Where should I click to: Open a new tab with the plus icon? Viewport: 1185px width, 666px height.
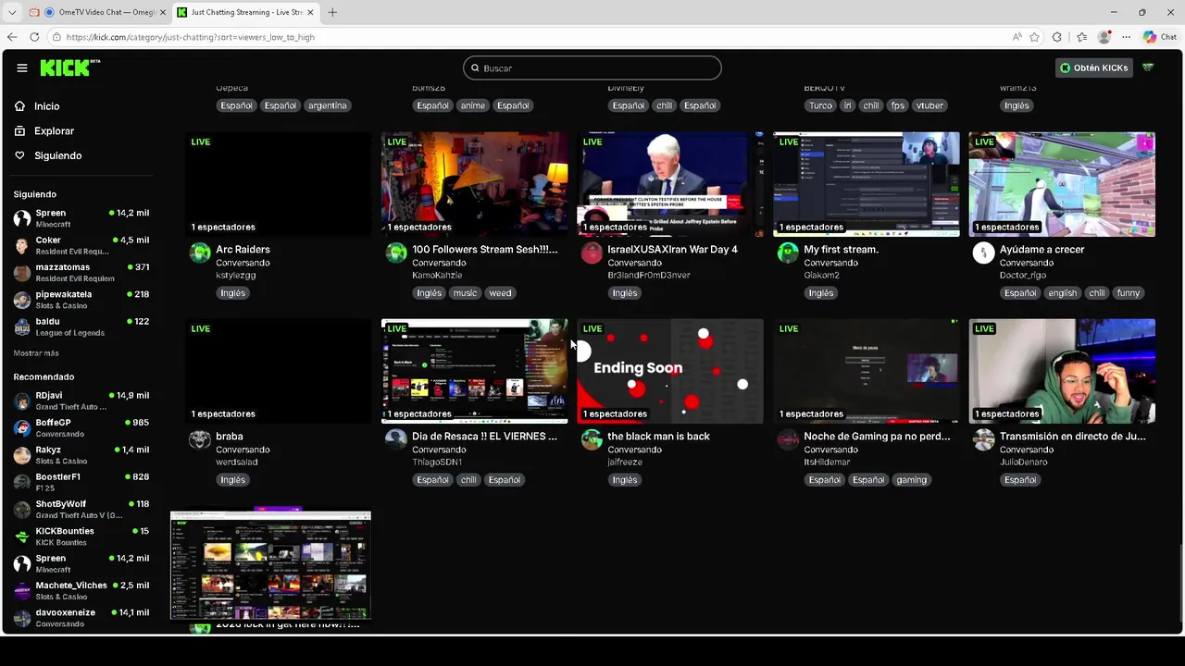pyautogui.click(x=332, y=12)
